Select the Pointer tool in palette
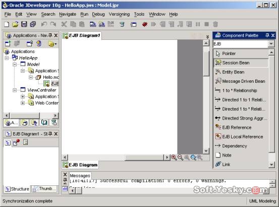279x207 pixels. 241,54
